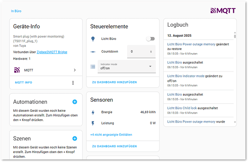248x162 pixels.
Task: Click the Leistung flash icon
Action: tap(93, 123)
